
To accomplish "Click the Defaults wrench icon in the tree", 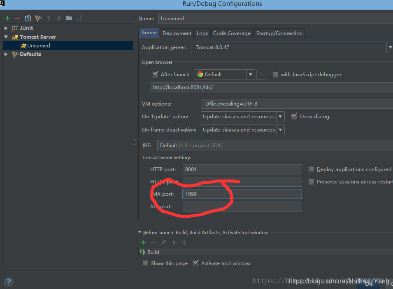I will [15, 54].
